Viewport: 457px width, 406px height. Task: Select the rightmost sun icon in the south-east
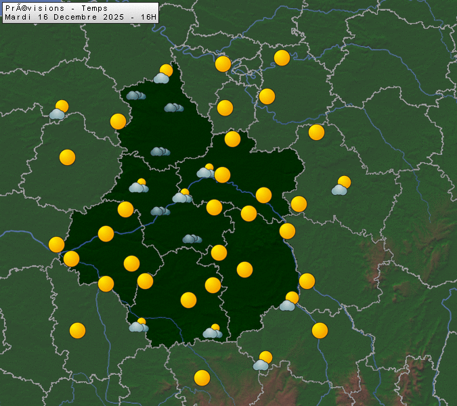pyautogui.click(x=320, y=330)
